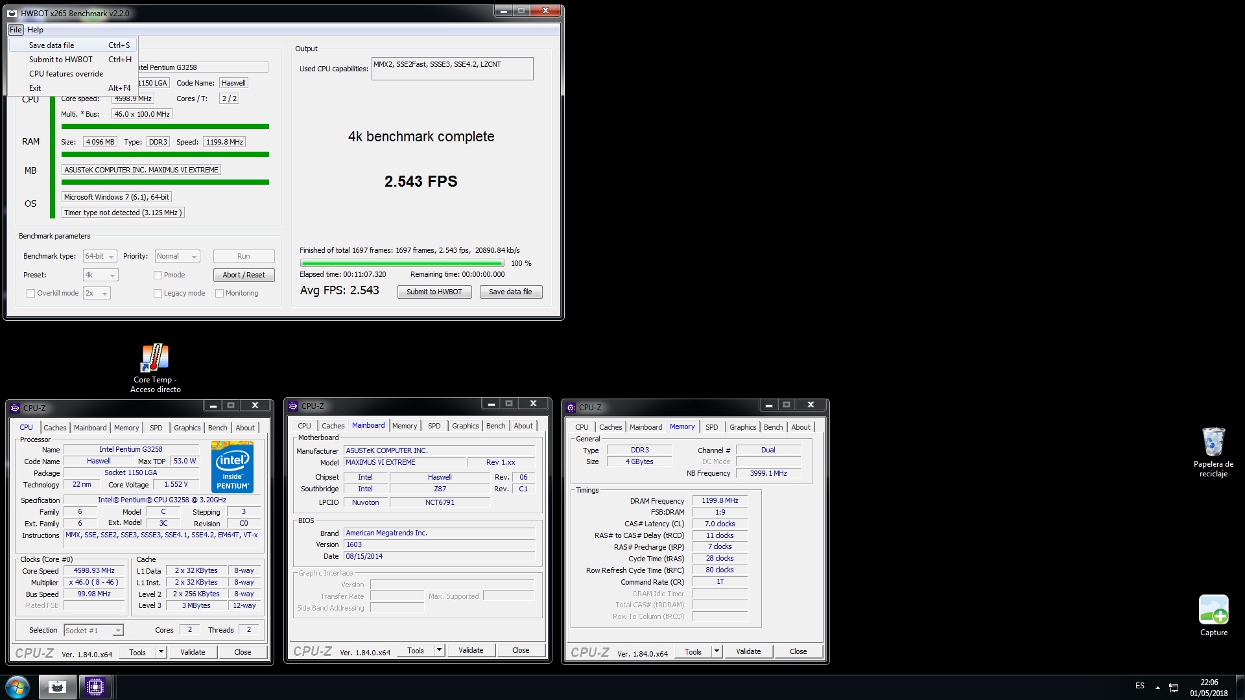1245x700 pixels.
Task: Click Close button in Memory CPU-Z window
Action: click(x=798, y=651)
